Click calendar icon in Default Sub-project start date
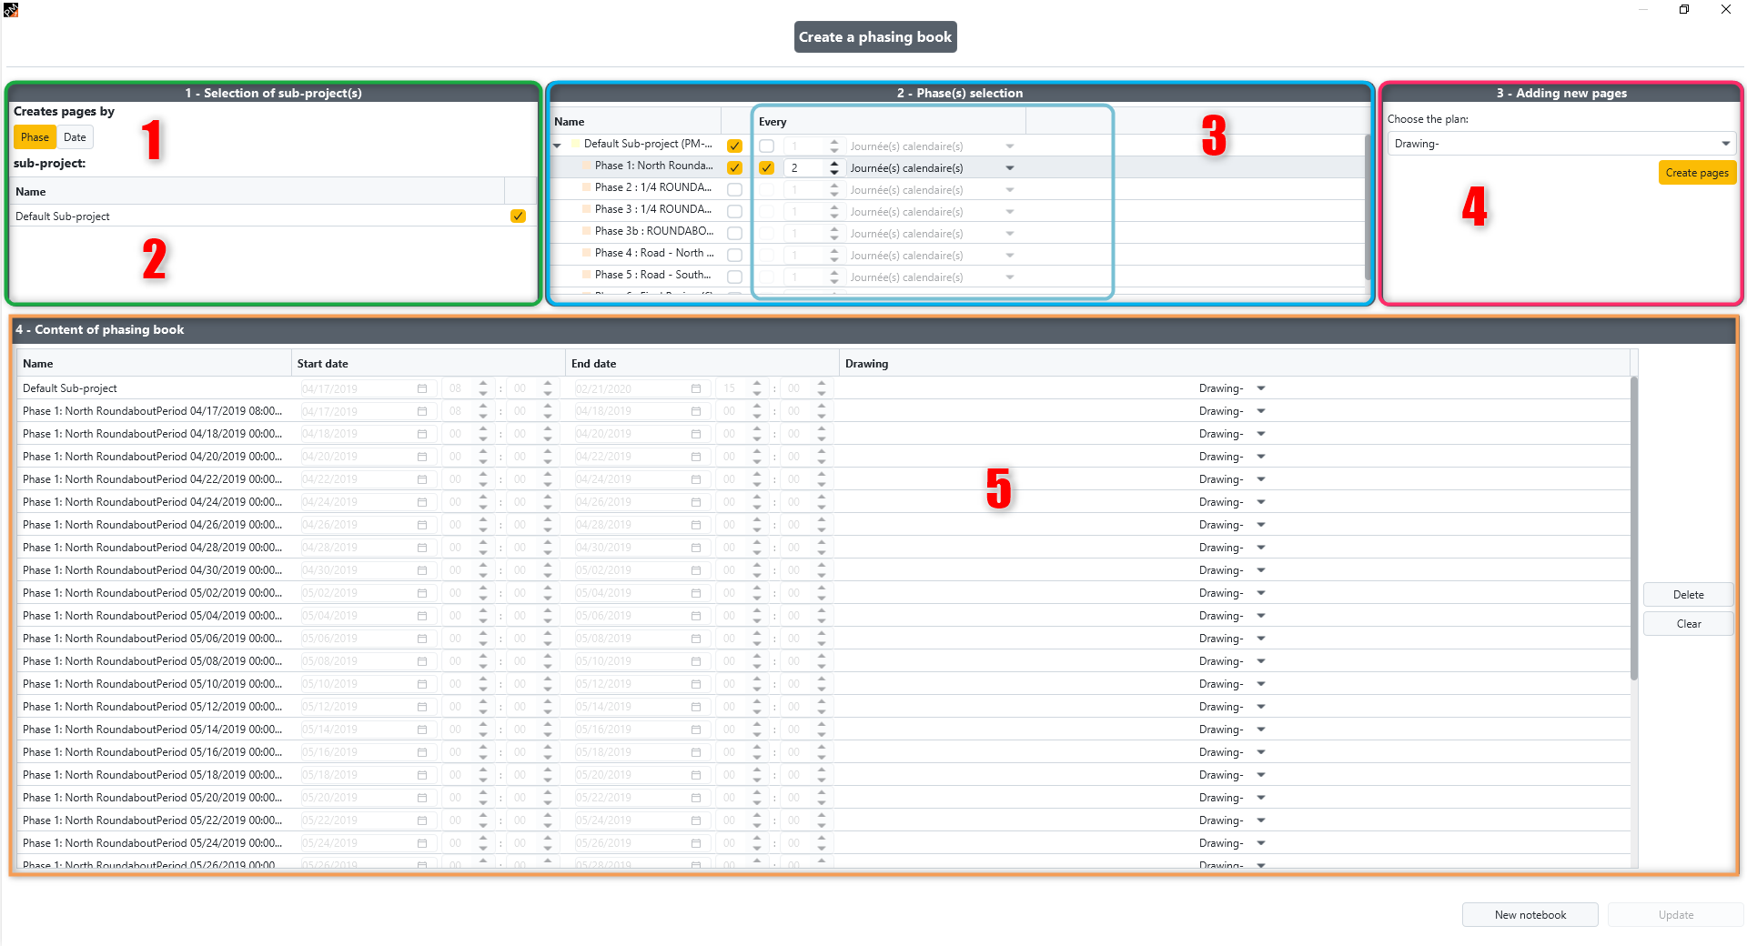The height and width of the screenshot is (946, 1747). pyautogui.click(x=422, y=388)
